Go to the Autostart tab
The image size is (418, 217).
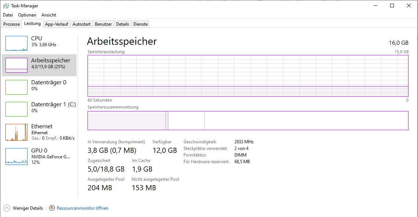pos(81,24)
